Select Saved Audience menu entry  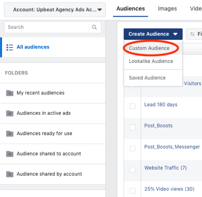point(147,78)
